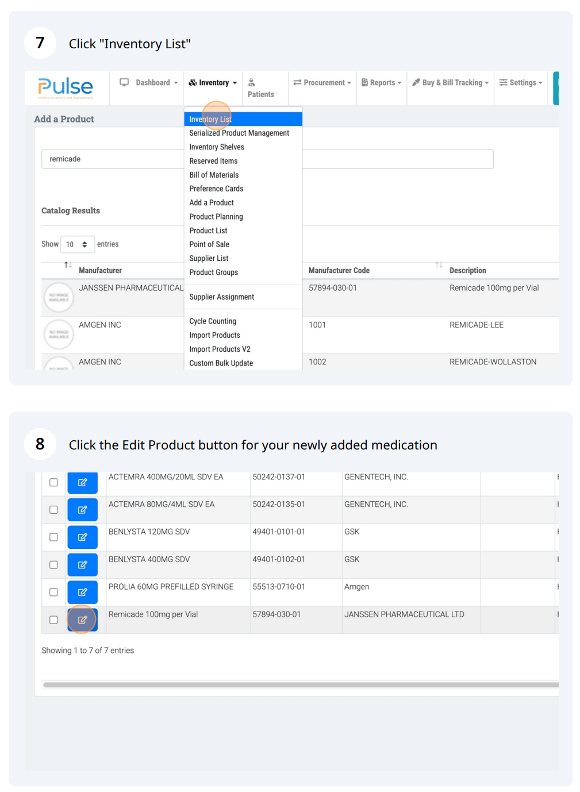Viewport: 580px width, 792px height.
Task: Edit product BENLYSTA 120MG SDV
Action: [82, 537]
